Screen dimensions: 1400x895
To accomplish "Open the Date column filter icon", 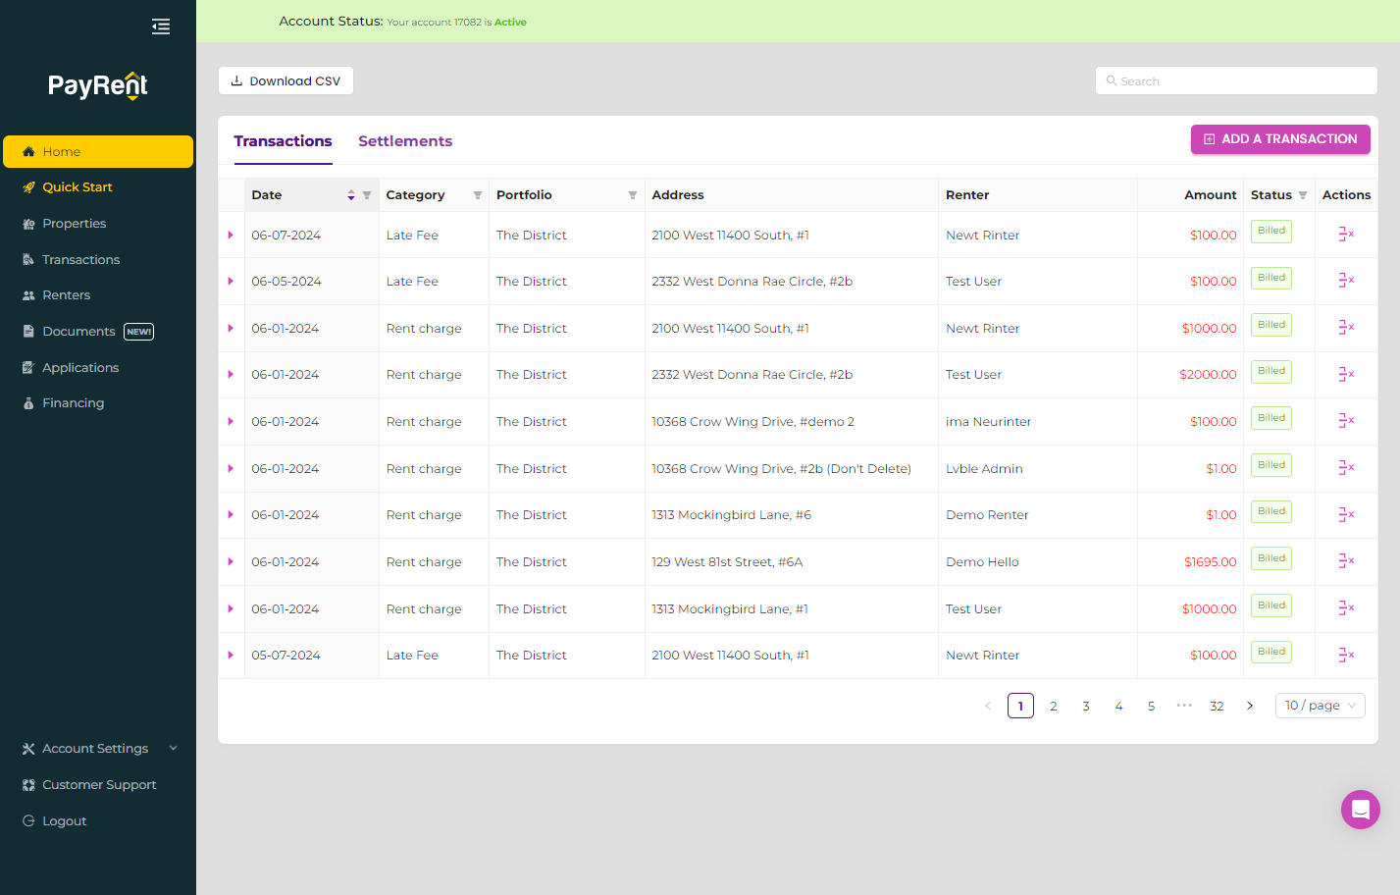I will coord(367,195).
